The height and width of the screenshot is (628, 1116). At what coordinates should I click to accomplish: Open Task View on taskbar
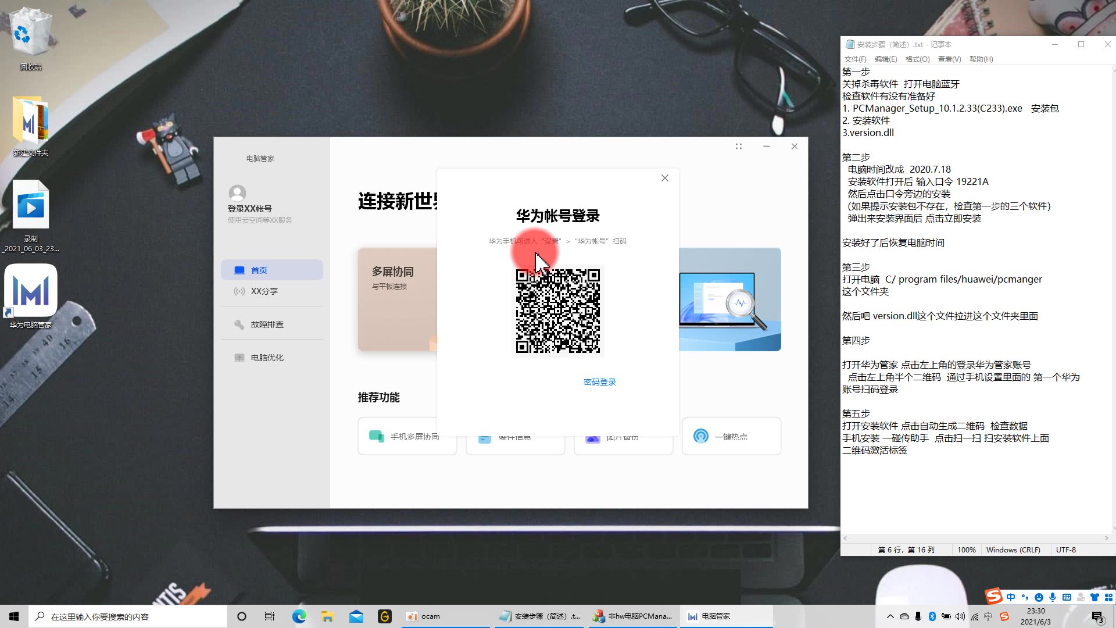[x=270, y=616]
